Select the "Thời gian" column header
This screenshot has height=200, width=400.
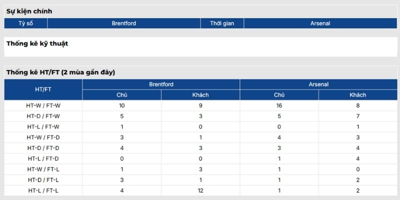(x=222, y=23)
